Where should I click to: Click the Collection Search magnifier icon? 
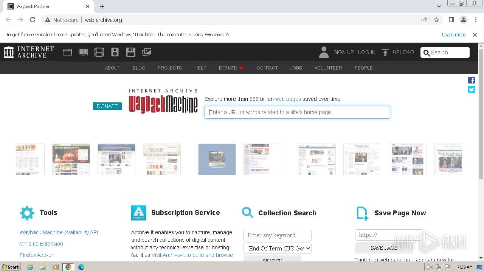[248, 213]
